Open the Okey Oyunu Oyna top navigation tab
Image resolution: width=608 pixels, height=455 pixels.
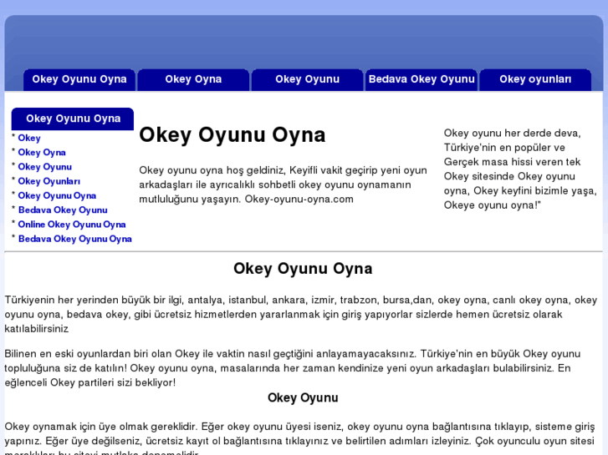point(79,79)
